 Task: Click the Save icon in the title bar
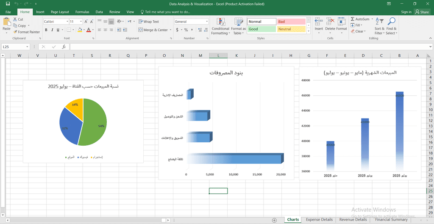click(x=8, y=4)
